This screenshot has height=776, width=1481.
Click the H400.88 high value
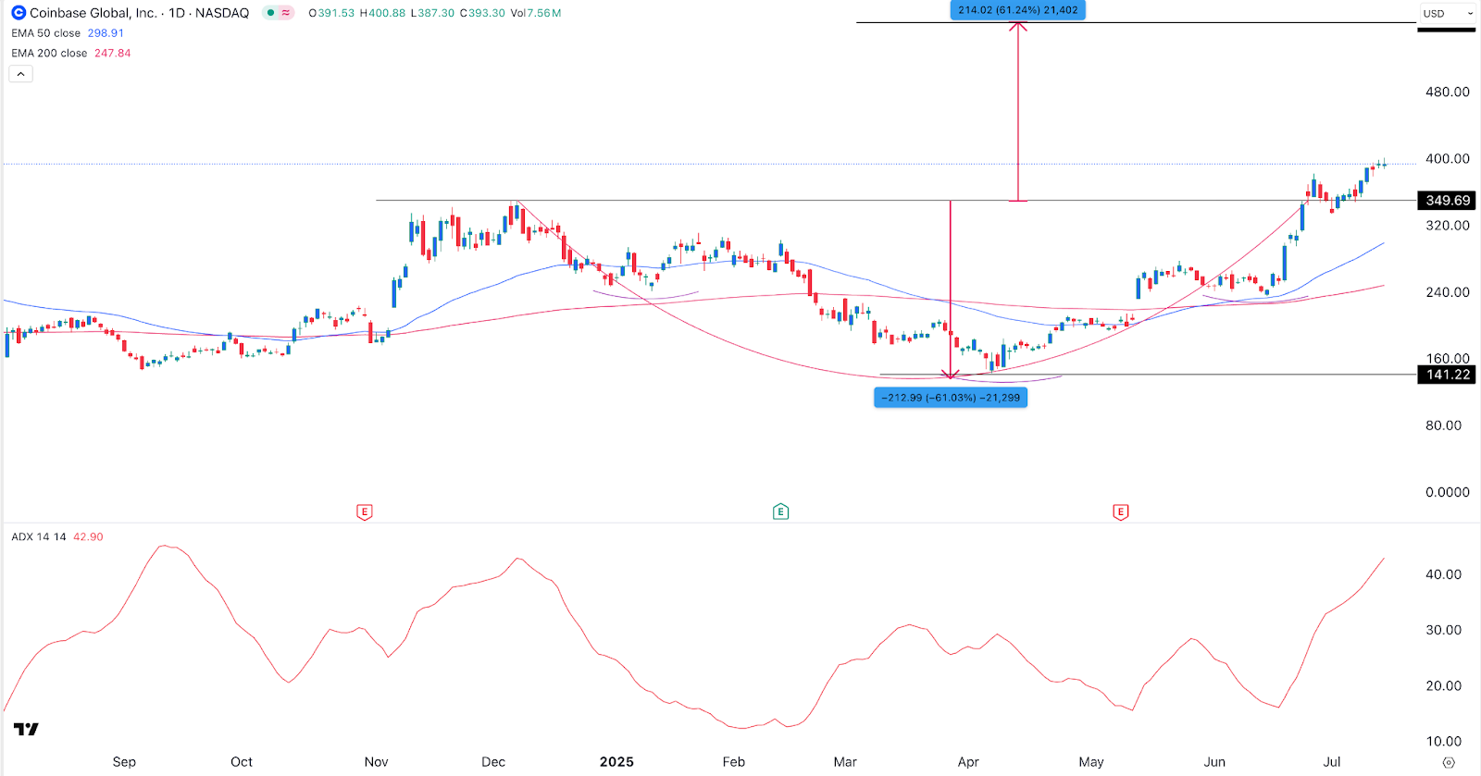[382, 13]
